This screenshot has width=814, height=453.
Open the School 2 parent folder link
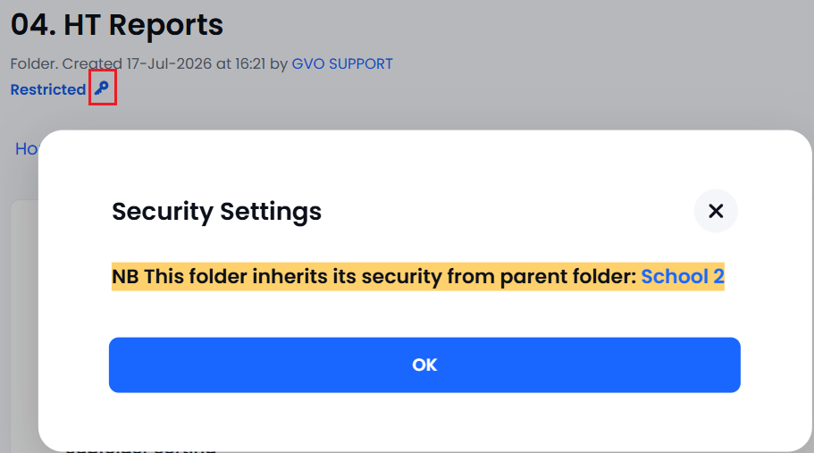point(683,277)
